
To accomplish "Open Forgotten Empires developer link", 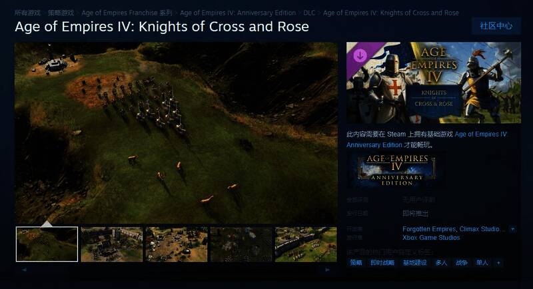I will tap(429, 229).
